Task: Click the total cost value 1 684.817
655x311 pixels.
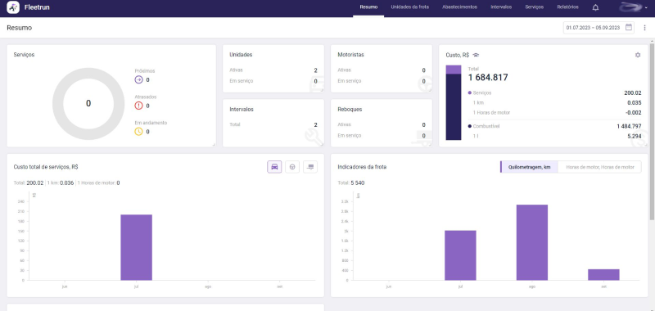Action: [x=488, y=77]
